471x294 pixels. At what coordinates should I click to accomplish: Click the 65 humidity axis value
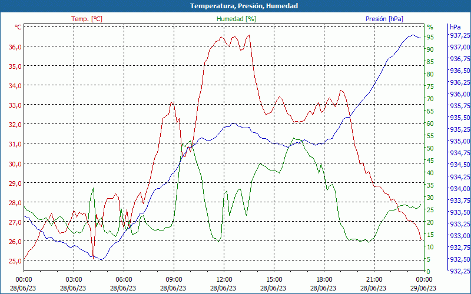click(430, 111)
